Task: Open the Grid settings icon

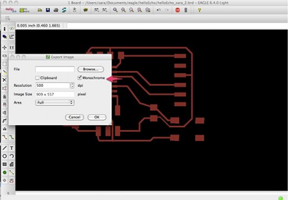Action: click(7, 18)
